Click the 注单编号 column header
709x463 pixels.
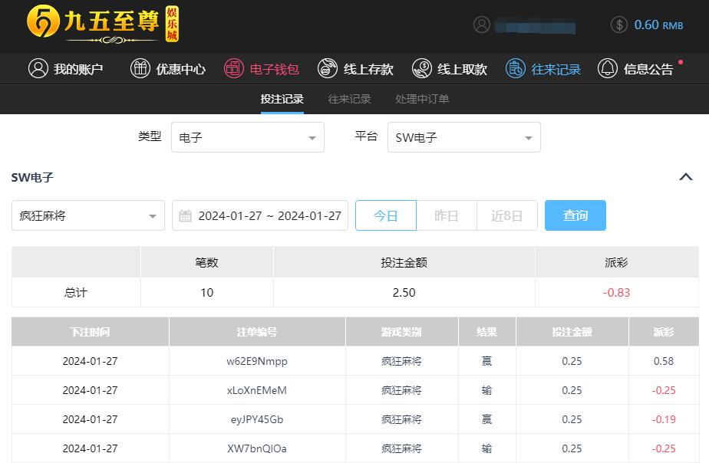point(257,332)
